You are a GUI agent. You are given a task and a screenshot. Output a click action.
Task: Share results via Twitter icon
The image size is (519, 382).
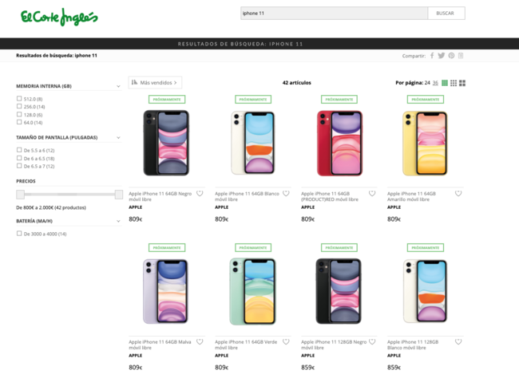point(442,56)
